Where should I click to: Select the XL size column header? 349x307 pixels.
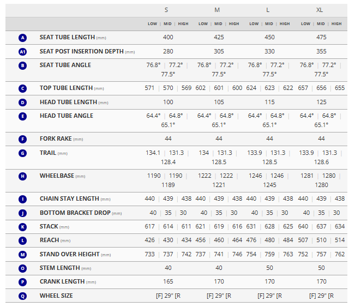pyautogui.click(x=320, y=10)
